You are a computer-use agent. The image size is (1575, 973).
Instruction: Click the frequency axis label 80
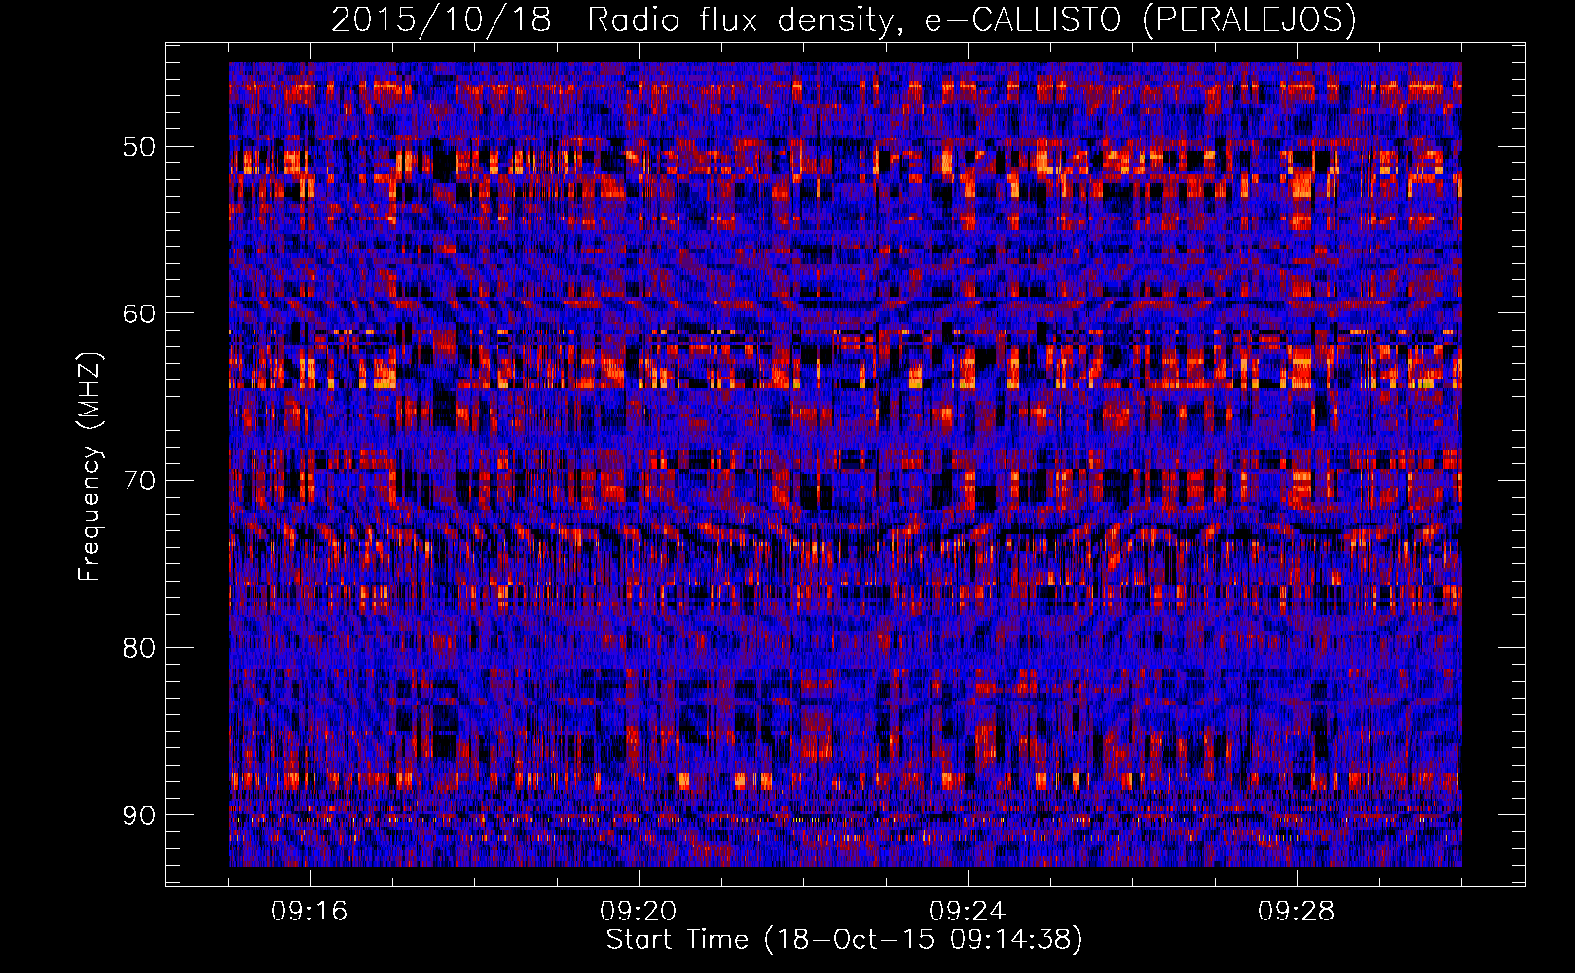pyautogui.click(x=138, y=648)
